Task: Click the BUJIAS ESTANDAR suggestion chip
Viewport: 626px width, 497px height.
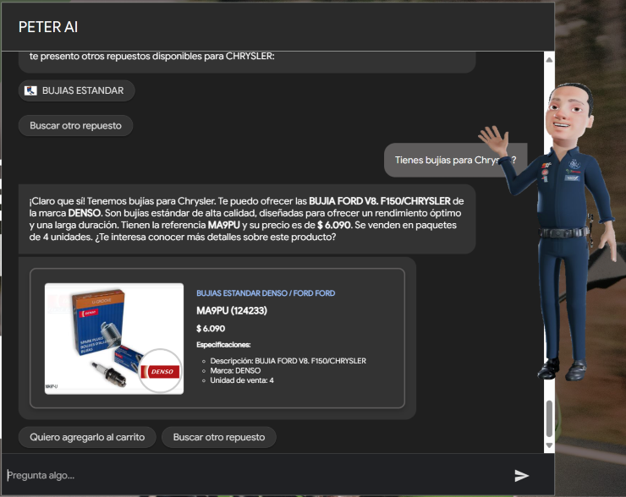Action: (77, 90)
